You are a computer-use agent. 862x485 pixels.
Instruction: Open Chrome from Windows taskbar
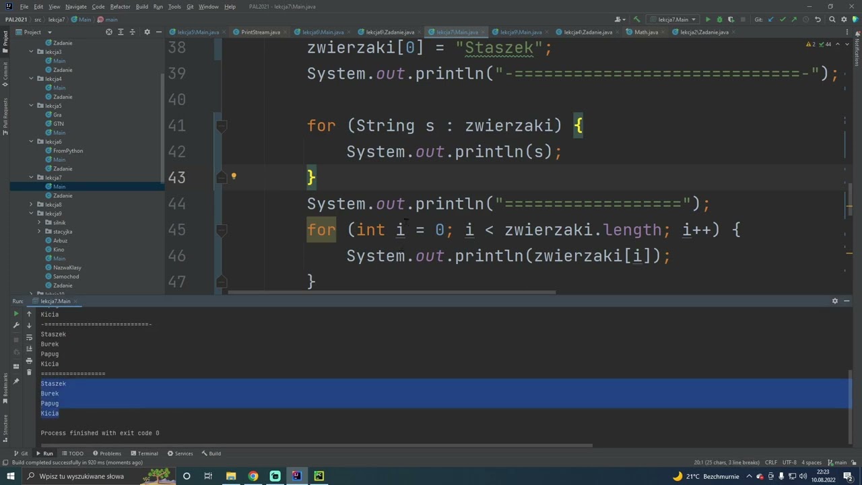point(253,476)
